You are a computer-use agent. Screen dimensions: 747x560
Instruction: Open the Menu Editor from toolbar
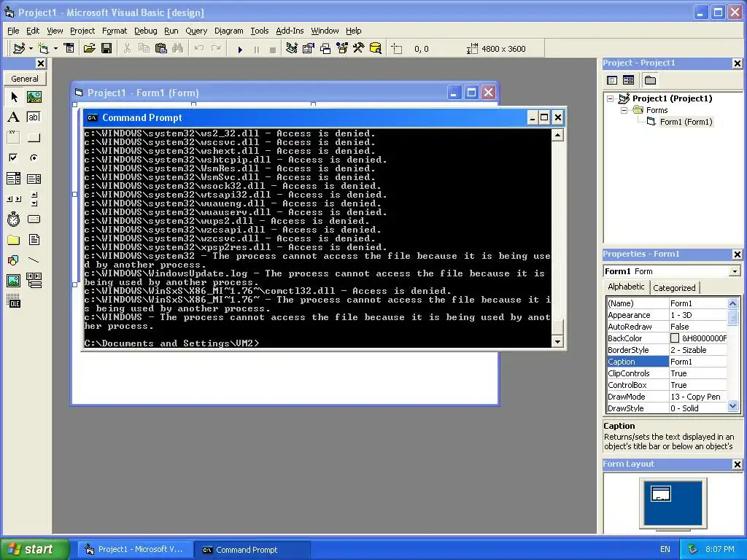tap(69, 49)
